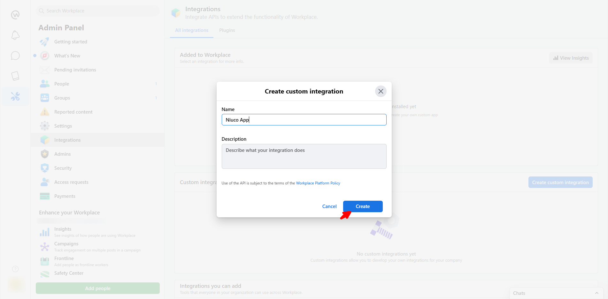608x299 pixels.
Task: Click Cancel in the dialog
Action: (329, 206)
